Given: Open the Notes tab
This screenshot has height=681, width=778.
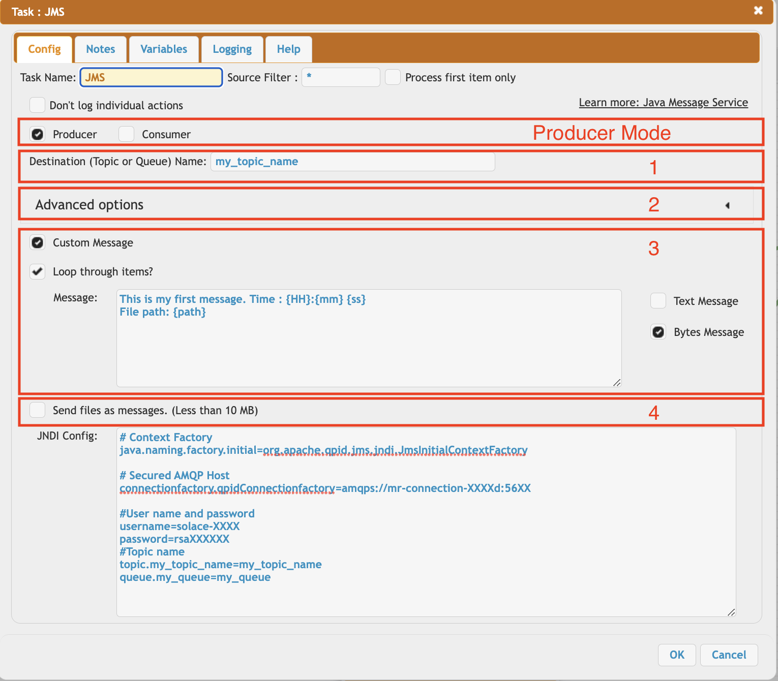Looking at the screenshot, I should (101, 49).
